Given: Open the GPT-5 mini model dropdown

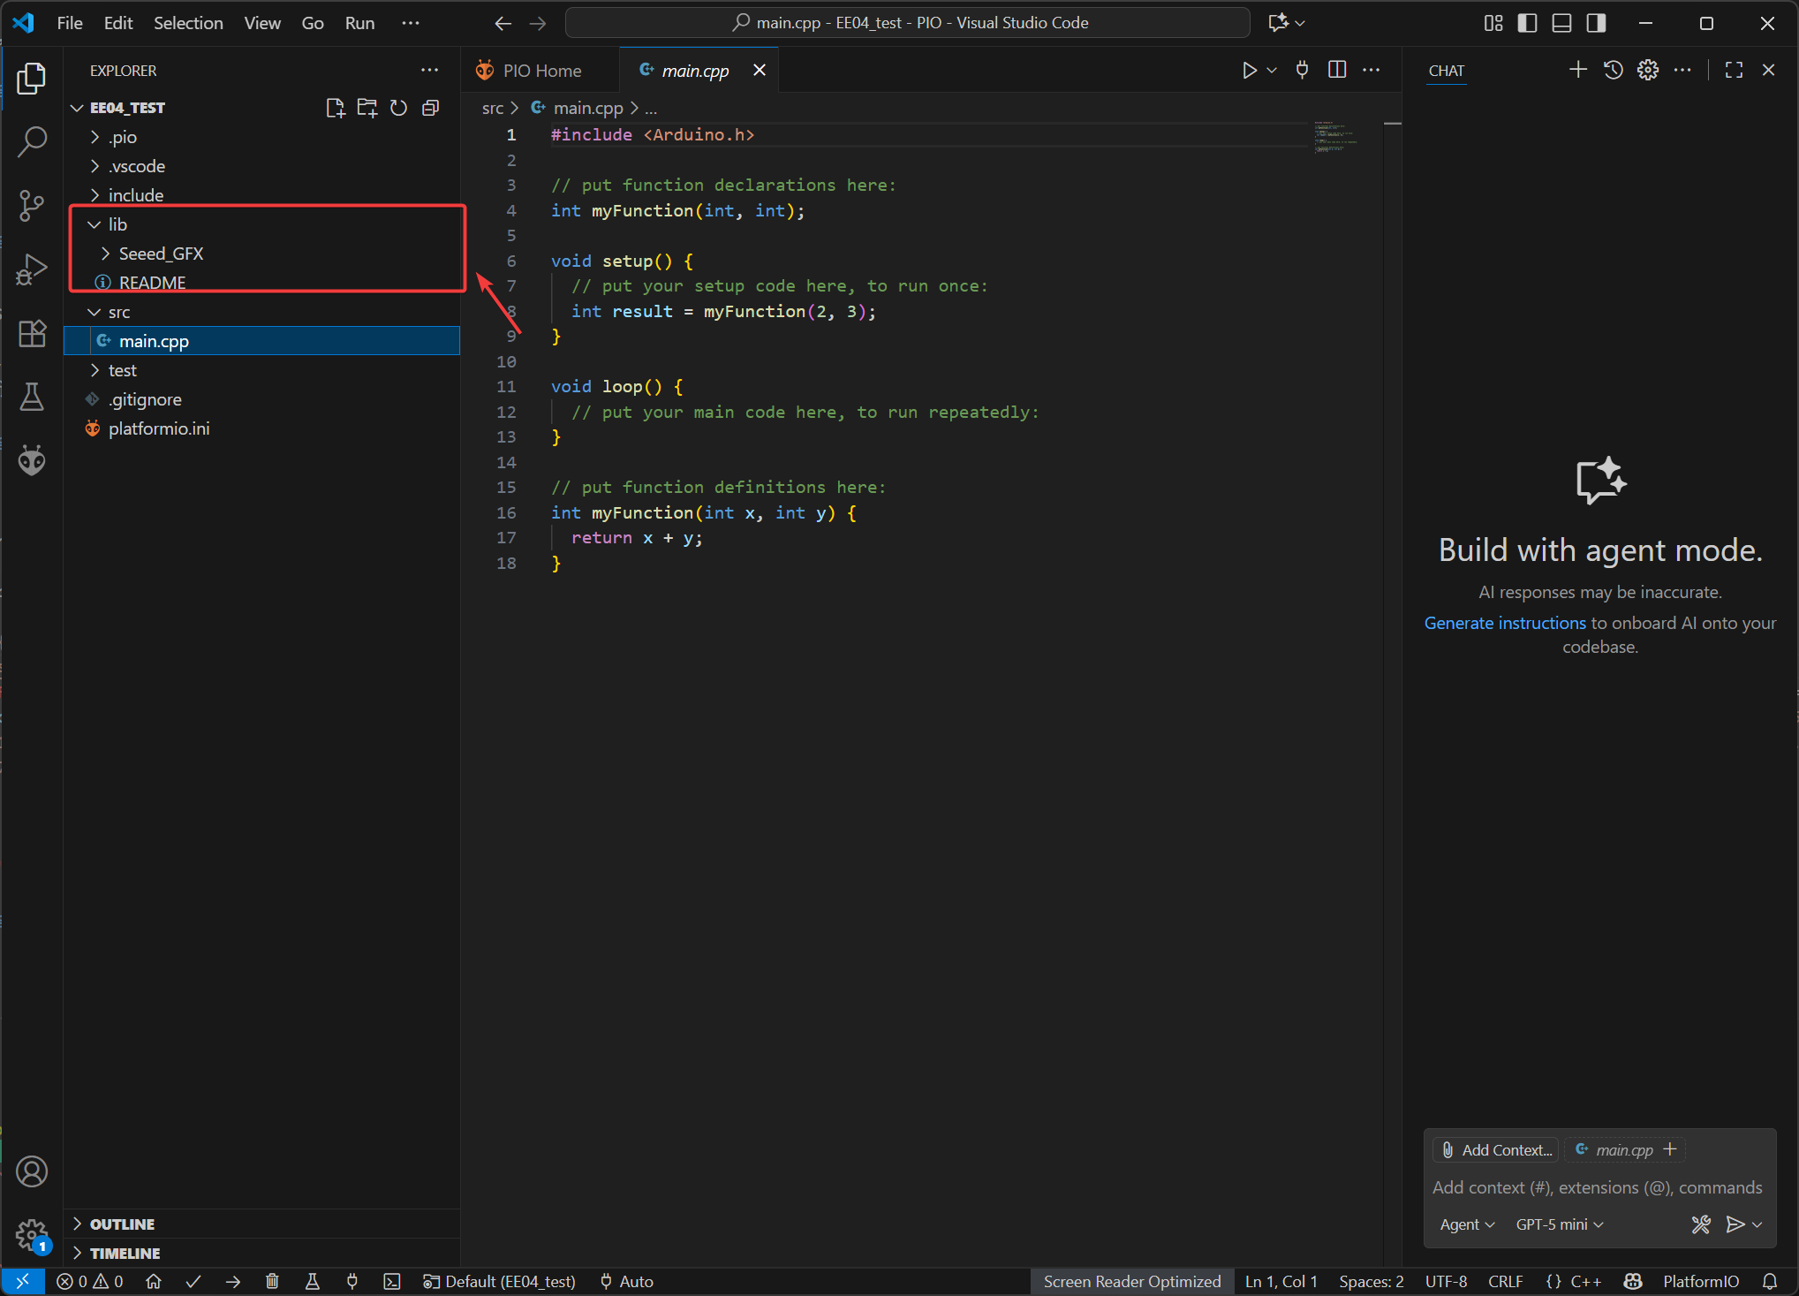Looking at the screenshot, I should (1559, 1224).
